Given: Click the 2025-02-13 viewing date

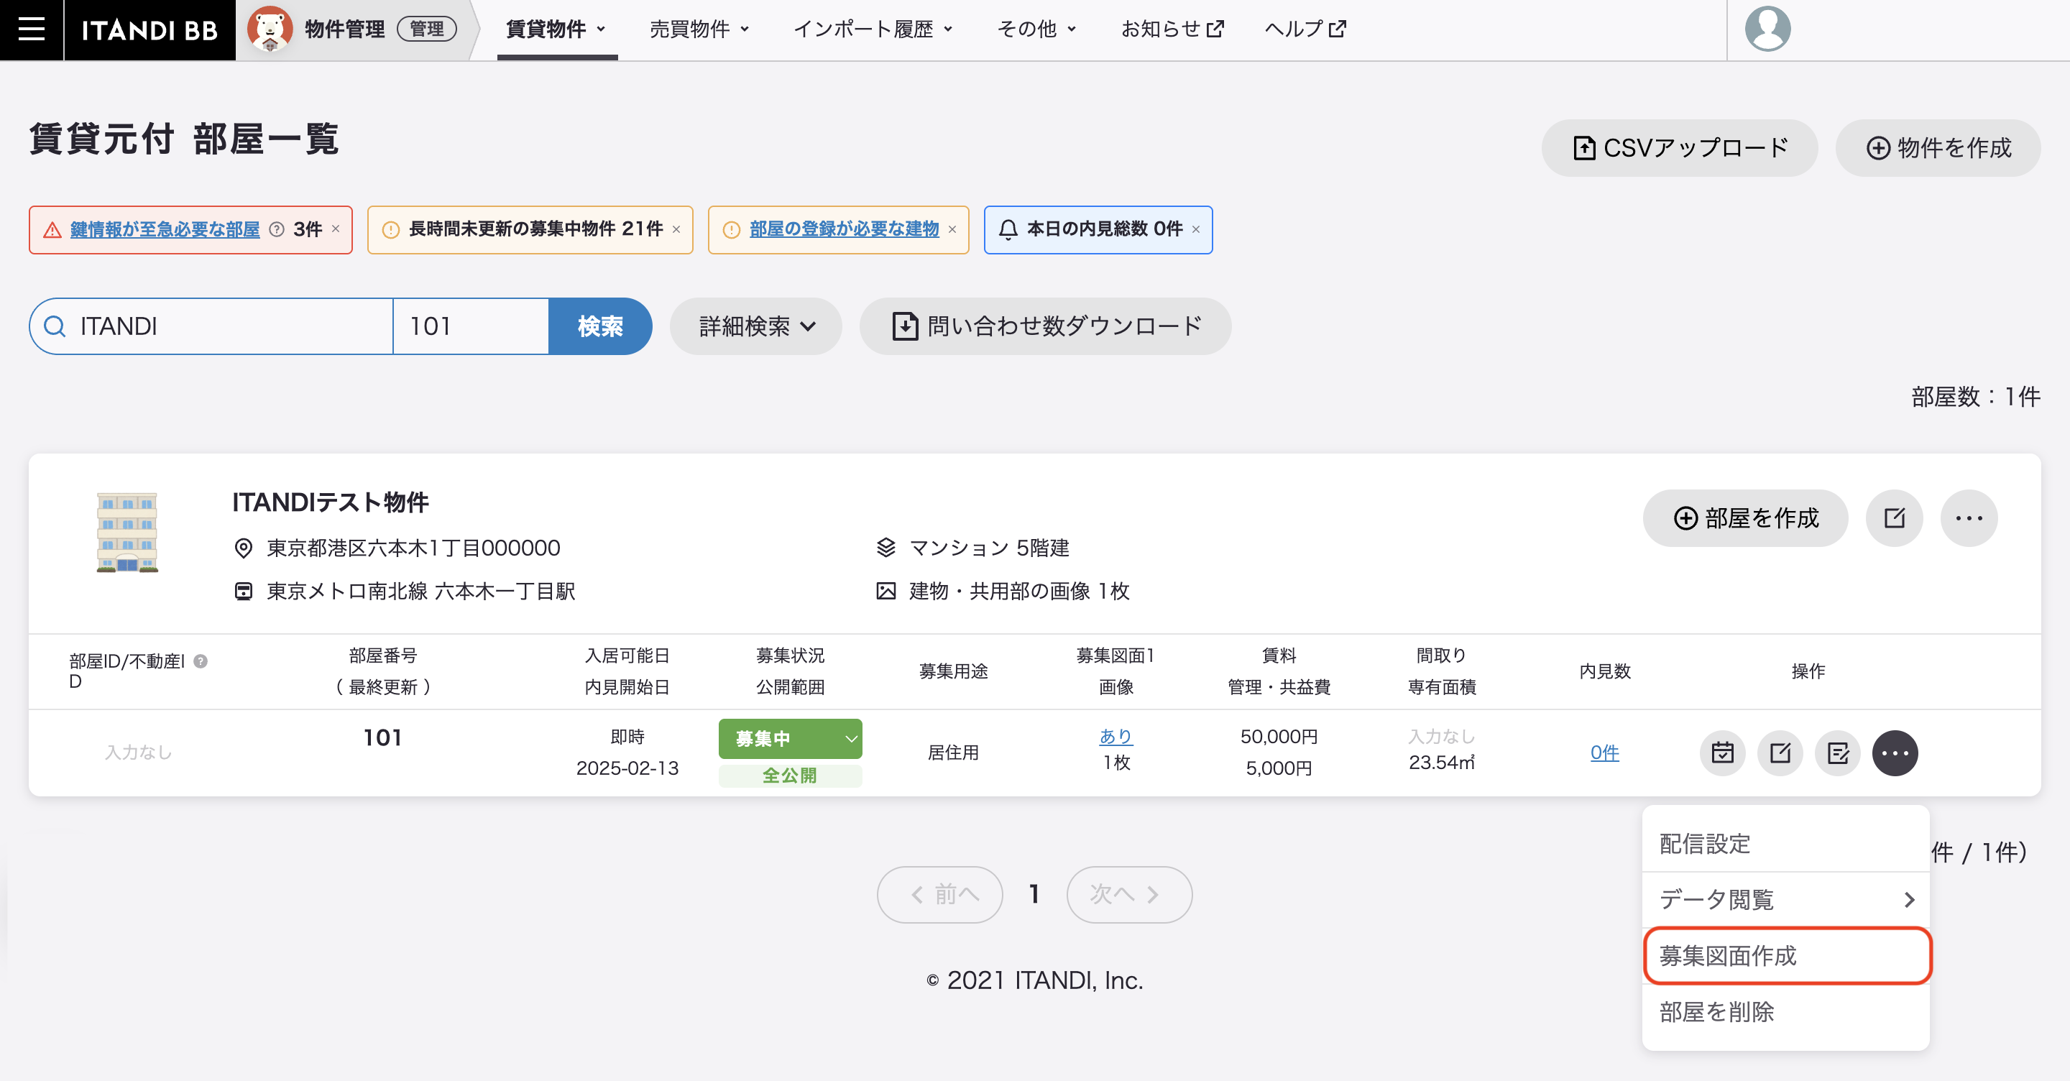Looking at the screenshot, I should pyautogui.click(x=627, y=768).
